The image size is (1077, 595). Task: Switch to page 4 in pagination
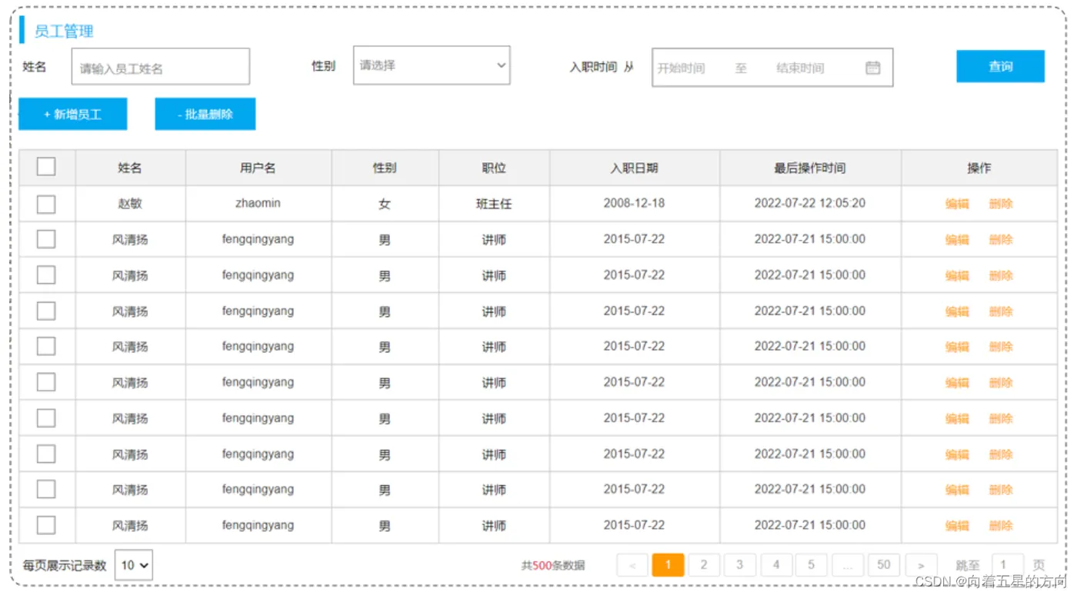tap(776, 565)
